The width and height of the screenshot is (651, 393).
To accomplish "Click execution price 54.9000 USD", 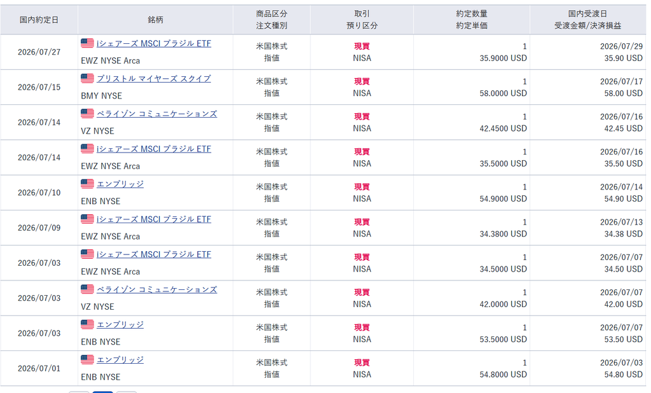I will [x=504, y=199].
